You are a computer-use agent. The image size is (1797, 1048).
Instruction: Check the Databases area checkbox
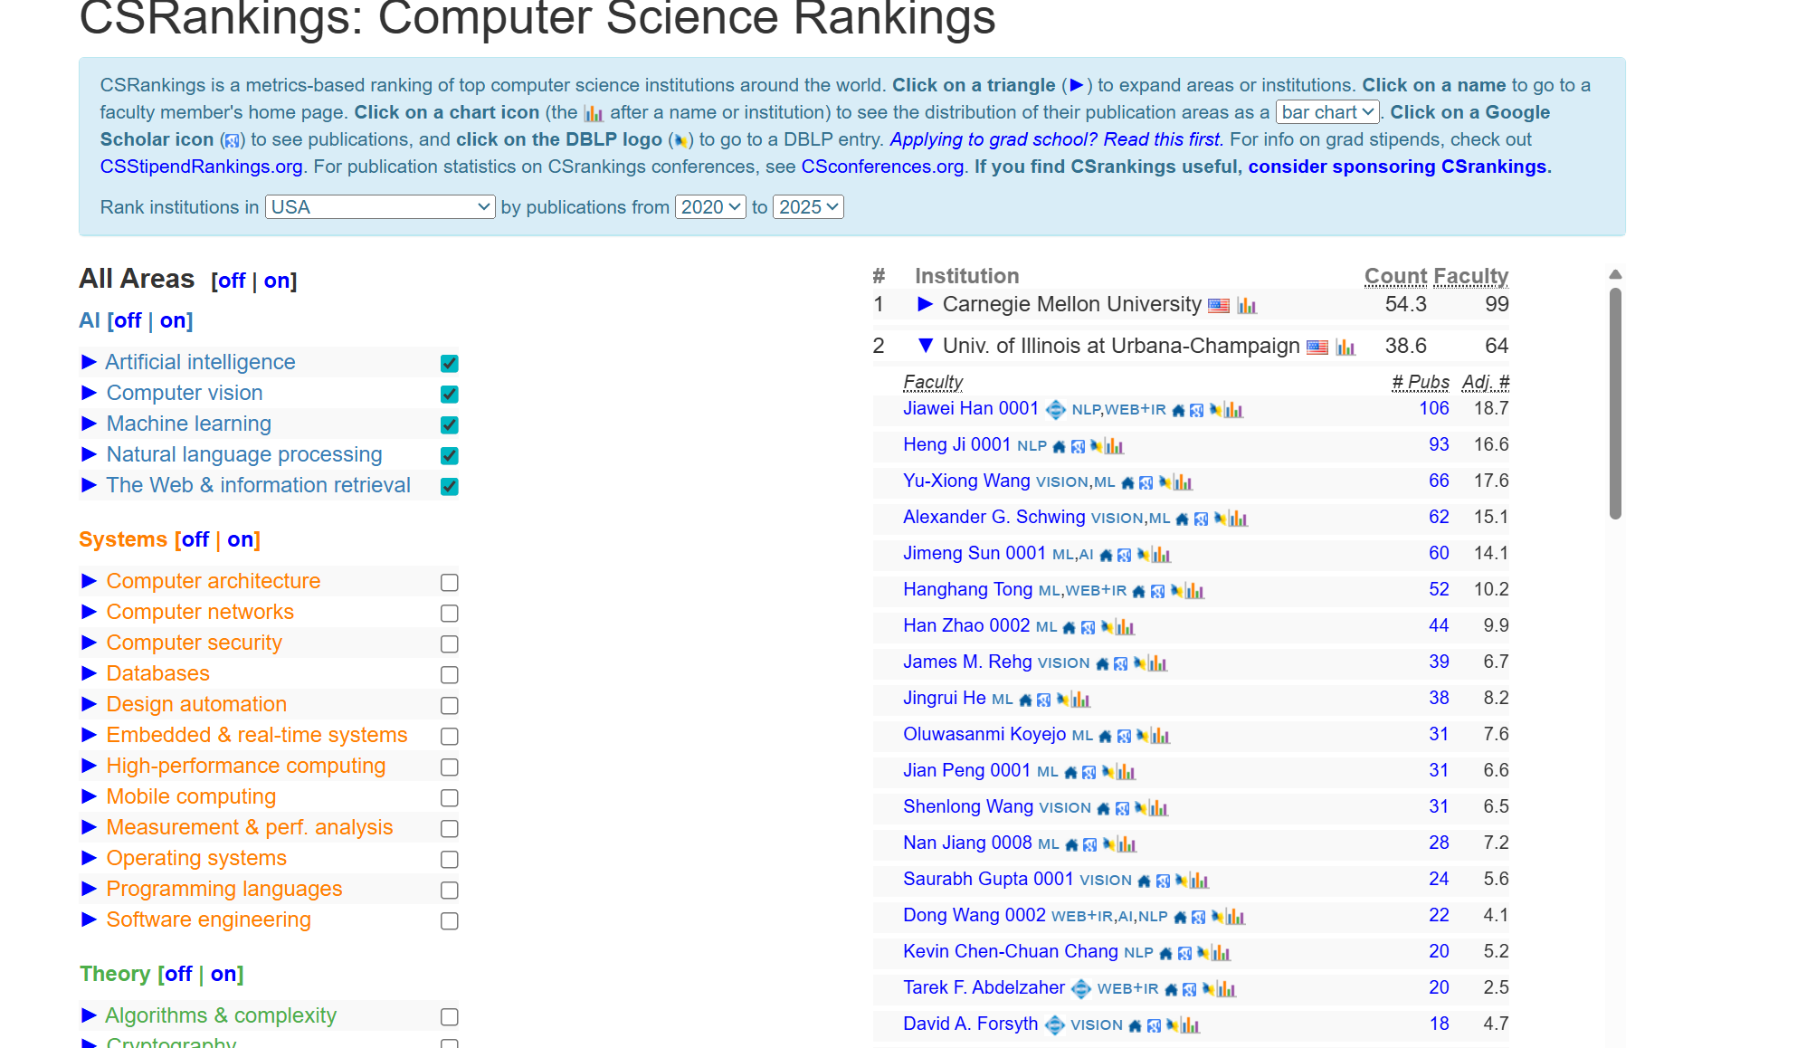(449, 675)
